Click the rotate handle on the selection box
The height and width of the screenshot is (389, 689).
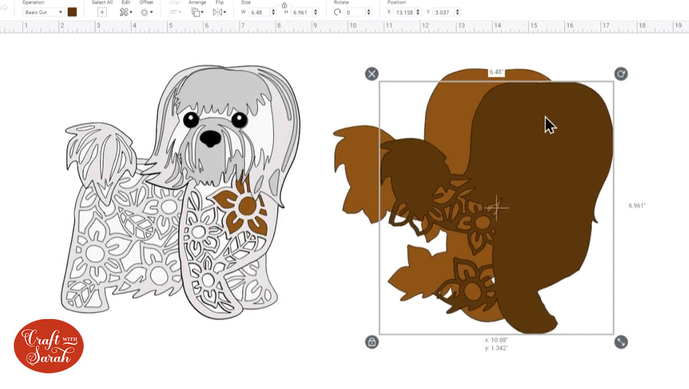(620, 73)
